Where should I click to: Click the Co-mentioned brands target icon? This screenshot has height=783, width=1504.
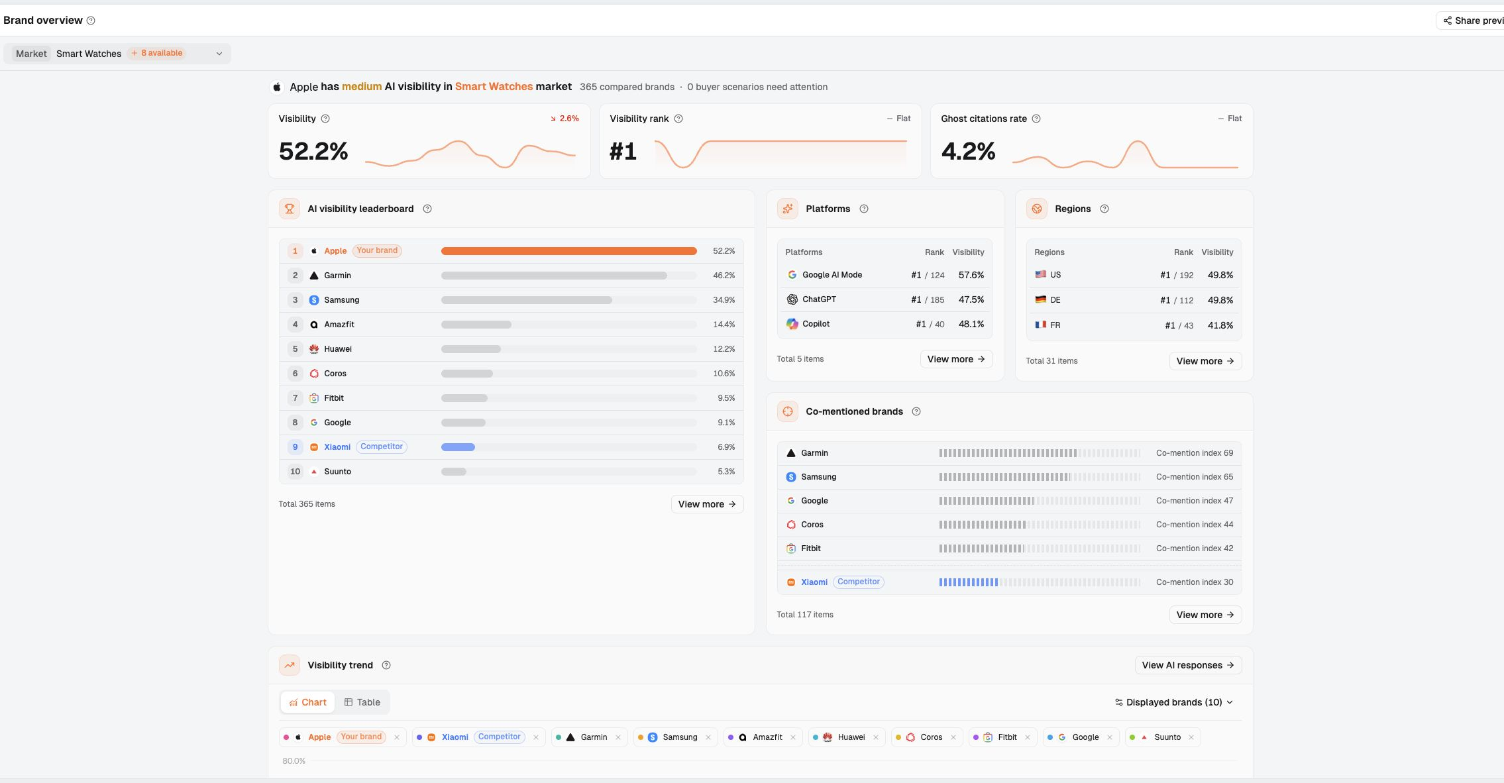(788, 411)
